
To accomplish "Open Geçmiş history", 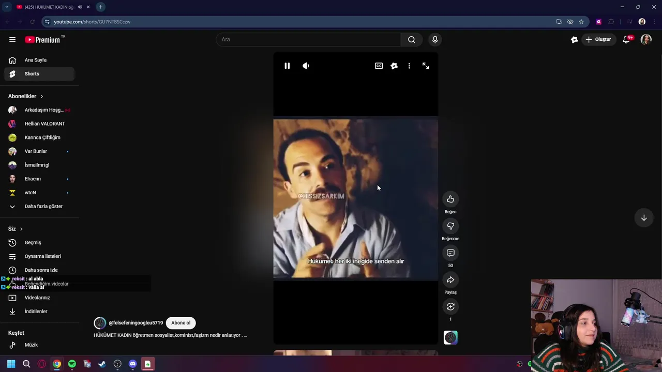I will point(39,242).
